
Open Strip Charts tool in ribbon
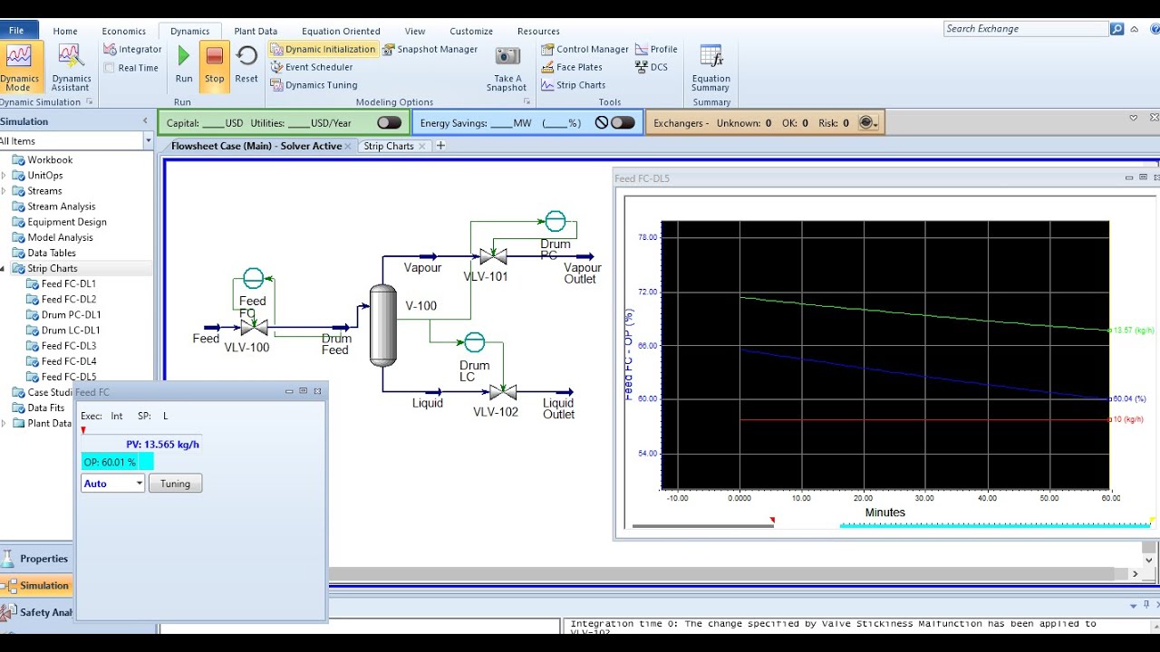coord(574,85)
